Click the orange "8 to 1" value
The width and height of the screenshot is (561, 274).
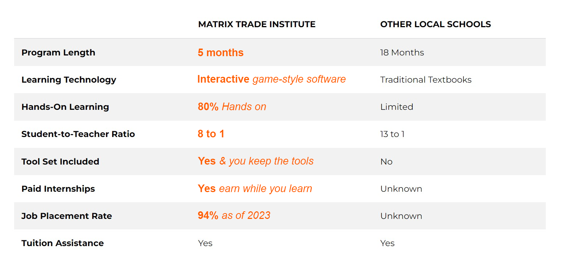[211, 134]
